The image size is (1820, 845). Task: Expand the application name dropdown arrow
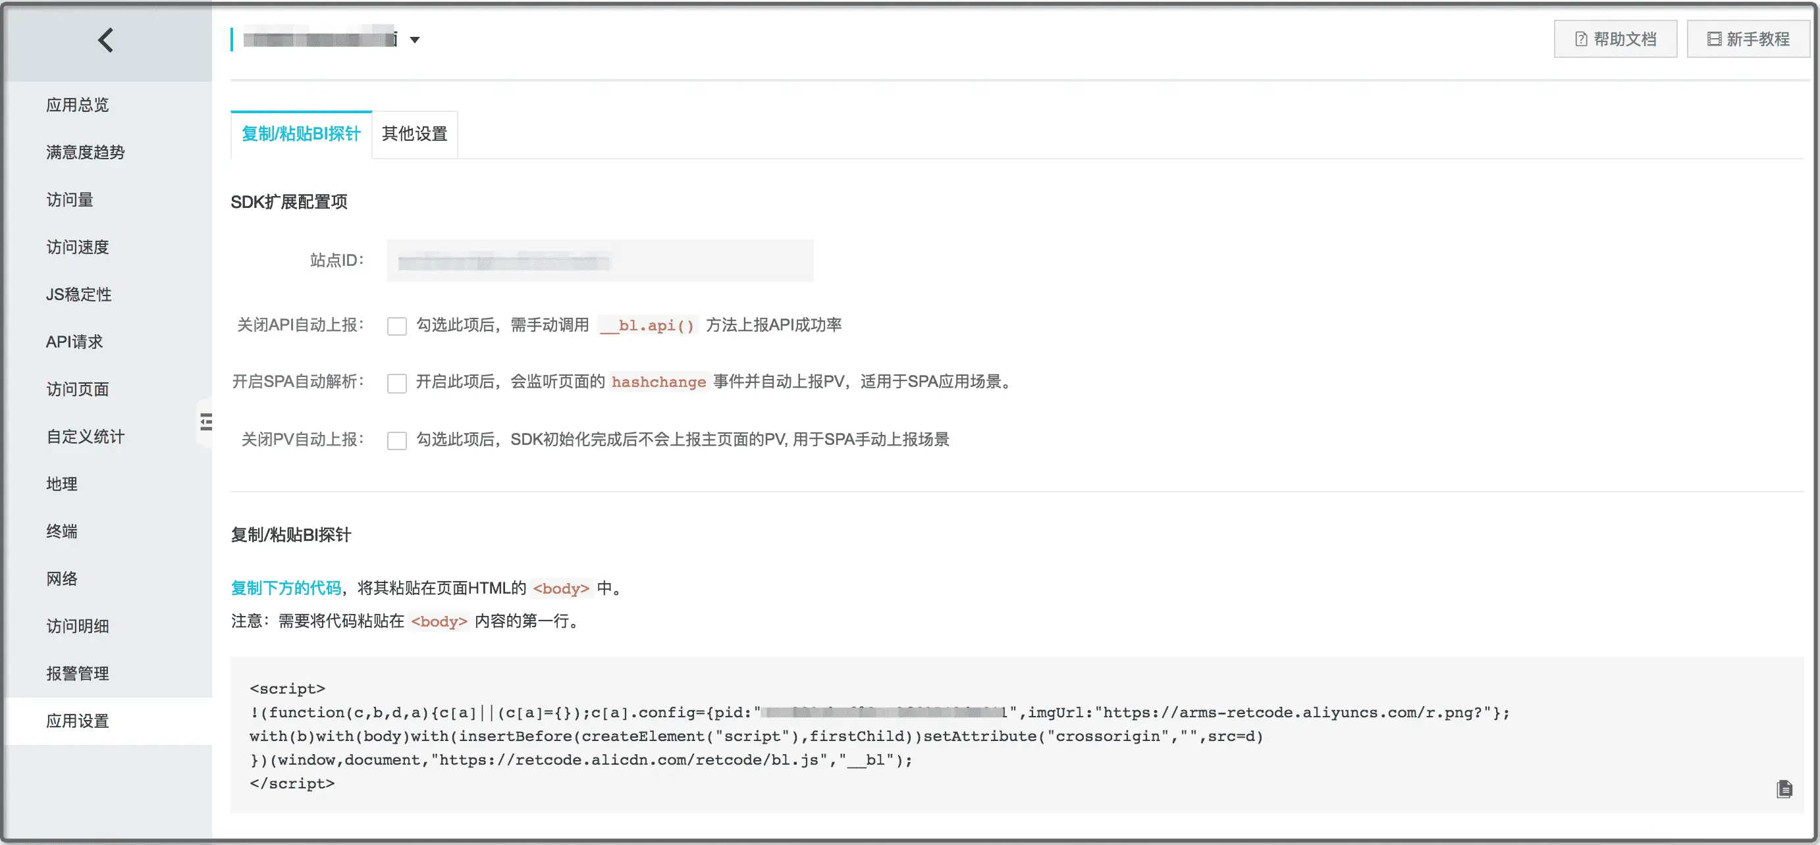coord(415,40)
